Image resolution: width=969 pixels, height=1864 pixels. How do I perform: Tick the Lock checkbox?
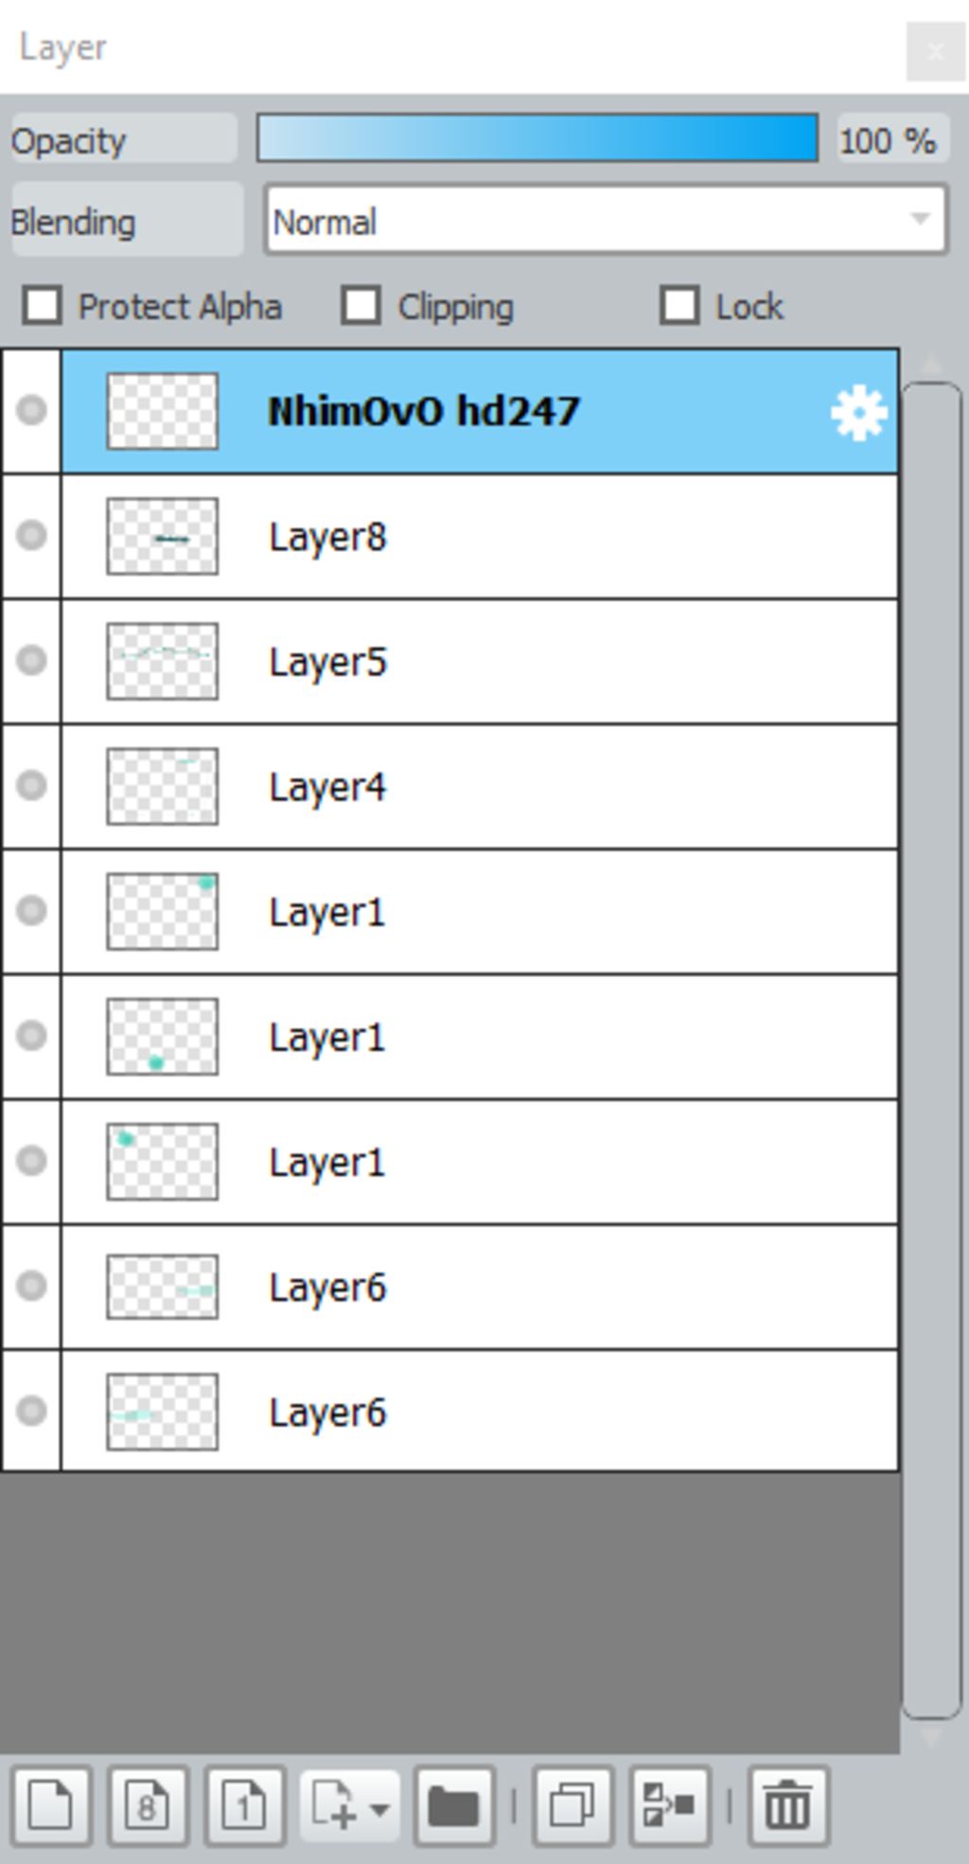[x=679, y=306]
